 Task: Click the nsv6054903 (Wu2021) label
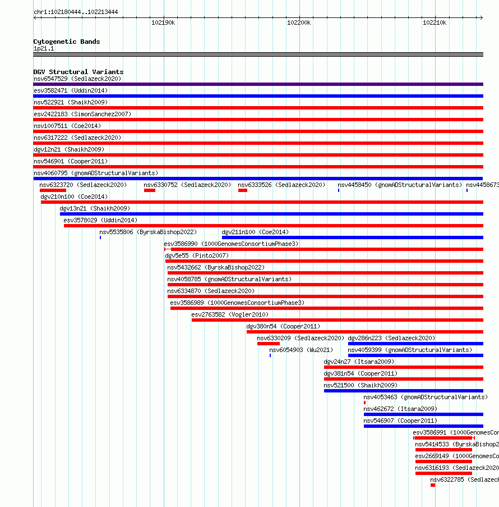click(x=301, y=350)
